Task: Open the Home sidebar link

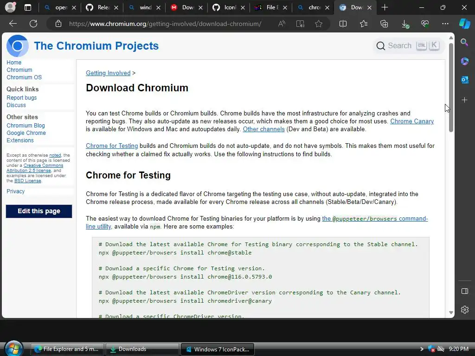Action: pos(14,63)
